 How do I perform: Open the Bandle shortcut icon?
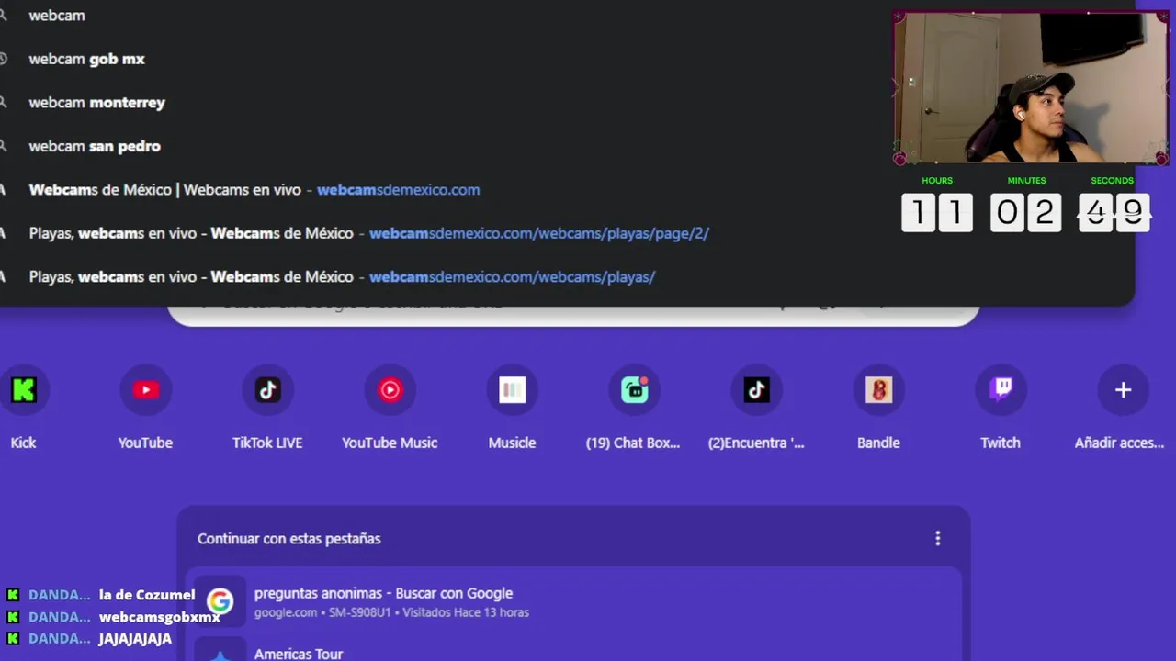coord(878,390)
